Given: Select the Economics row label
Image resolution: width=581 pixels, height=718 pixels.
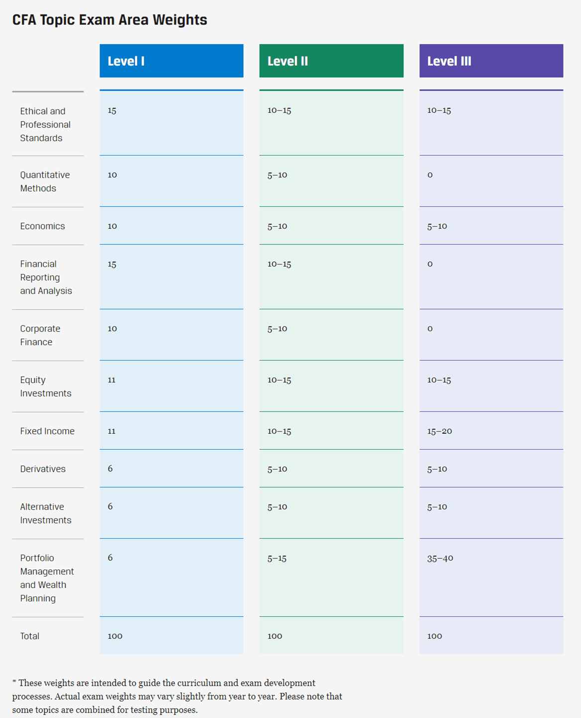Looking at the screenshot, I should tap(42, 226).
